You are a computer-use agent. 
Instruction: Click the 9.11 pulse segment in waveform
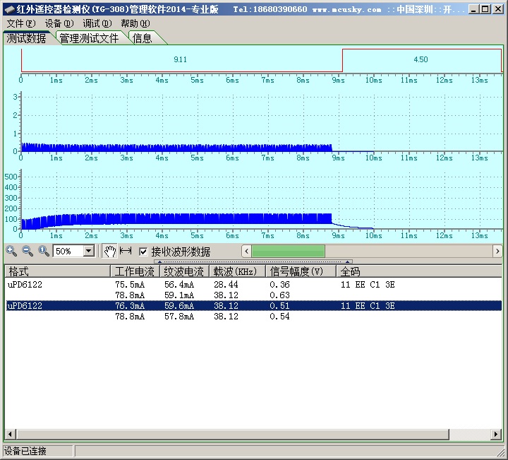(181, 60)
